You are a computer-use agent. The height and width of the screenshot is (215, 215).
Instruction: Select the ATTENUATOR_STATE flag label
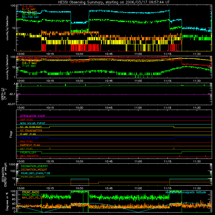[33, 116]
